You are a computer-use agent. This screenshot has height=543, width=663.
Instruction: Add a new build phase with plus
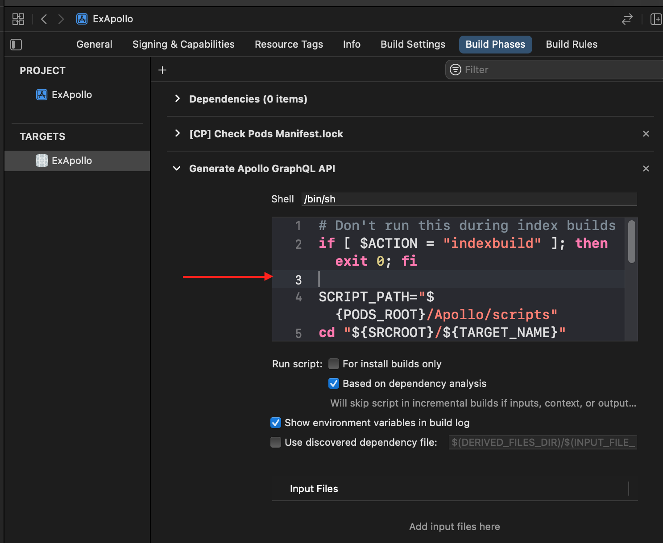(x=162, y=70)
